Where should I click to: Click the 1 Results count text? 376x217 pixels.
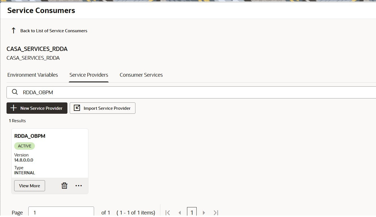click(17, 121)
